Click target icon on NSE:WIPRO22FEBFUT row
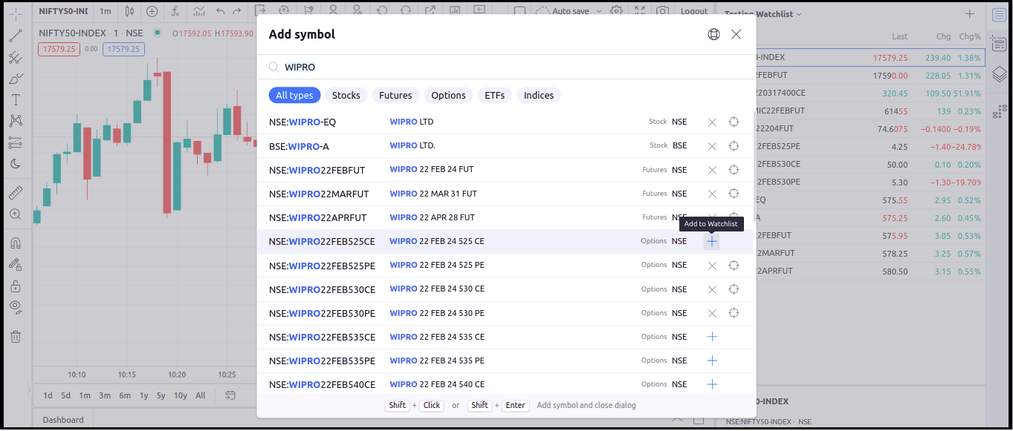1013x431 pixels. pos(734,170)
